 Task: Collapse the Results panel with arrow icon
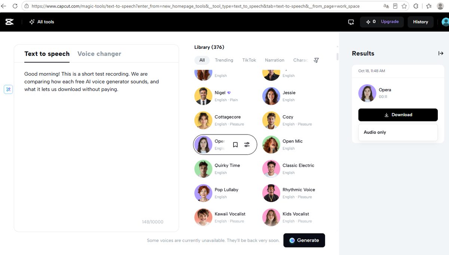(x=441, y=53)
